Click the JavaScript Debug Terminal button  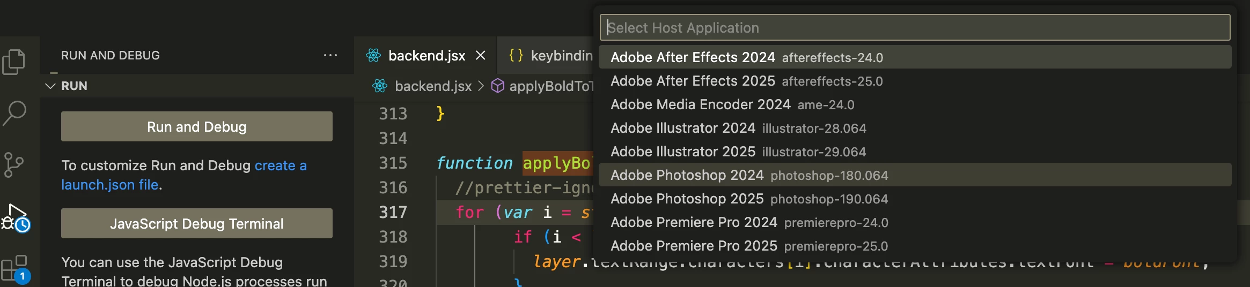(197, 223)
